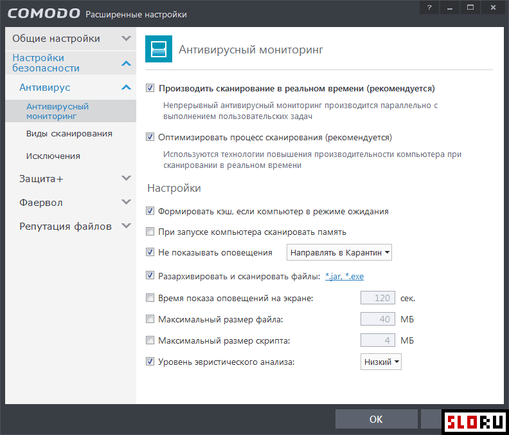Screen dimensions: 509x435
Task: Select 'Общие настройки' sidebar label
Action: 56,39
